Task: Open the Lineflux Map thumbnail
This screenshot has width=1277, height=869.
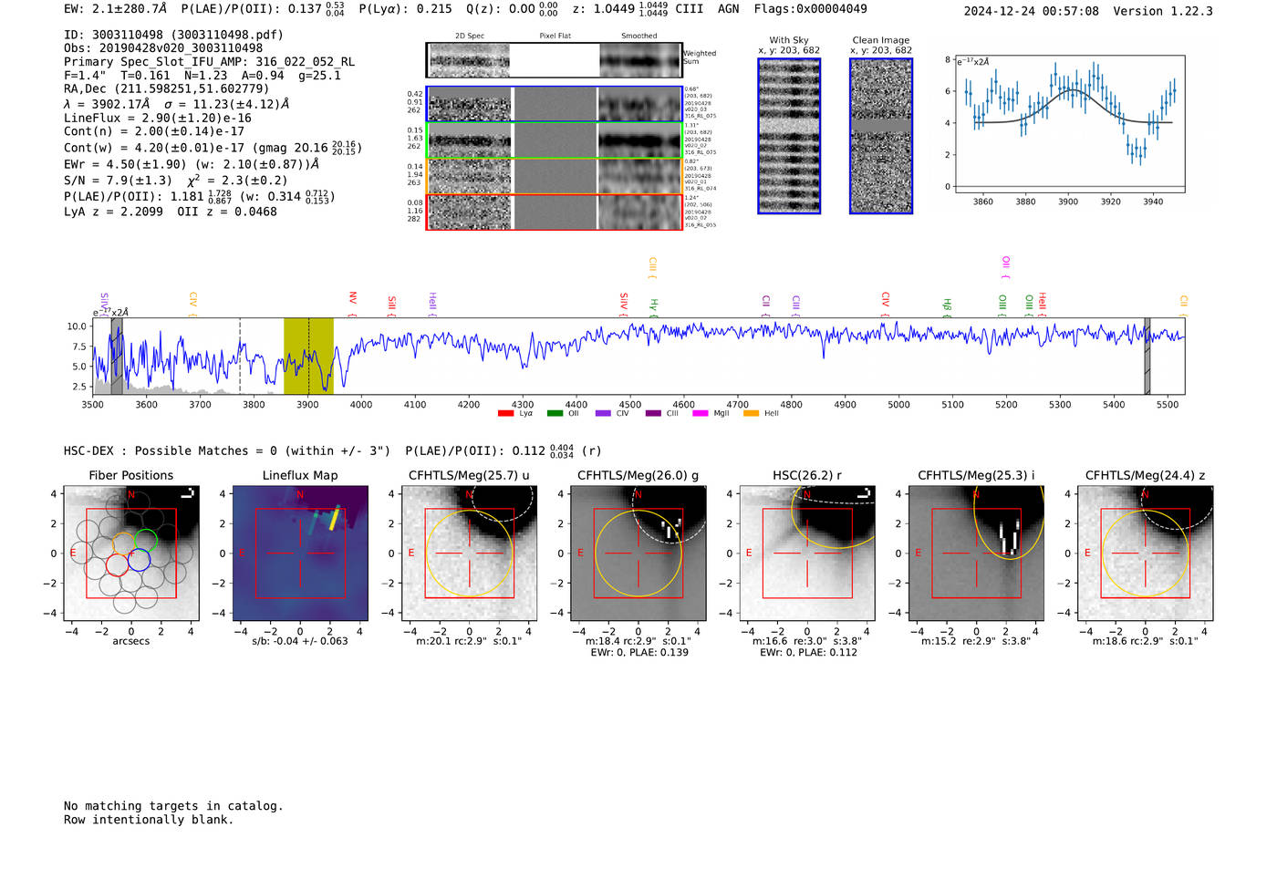Action: click(x=300, y=553)
